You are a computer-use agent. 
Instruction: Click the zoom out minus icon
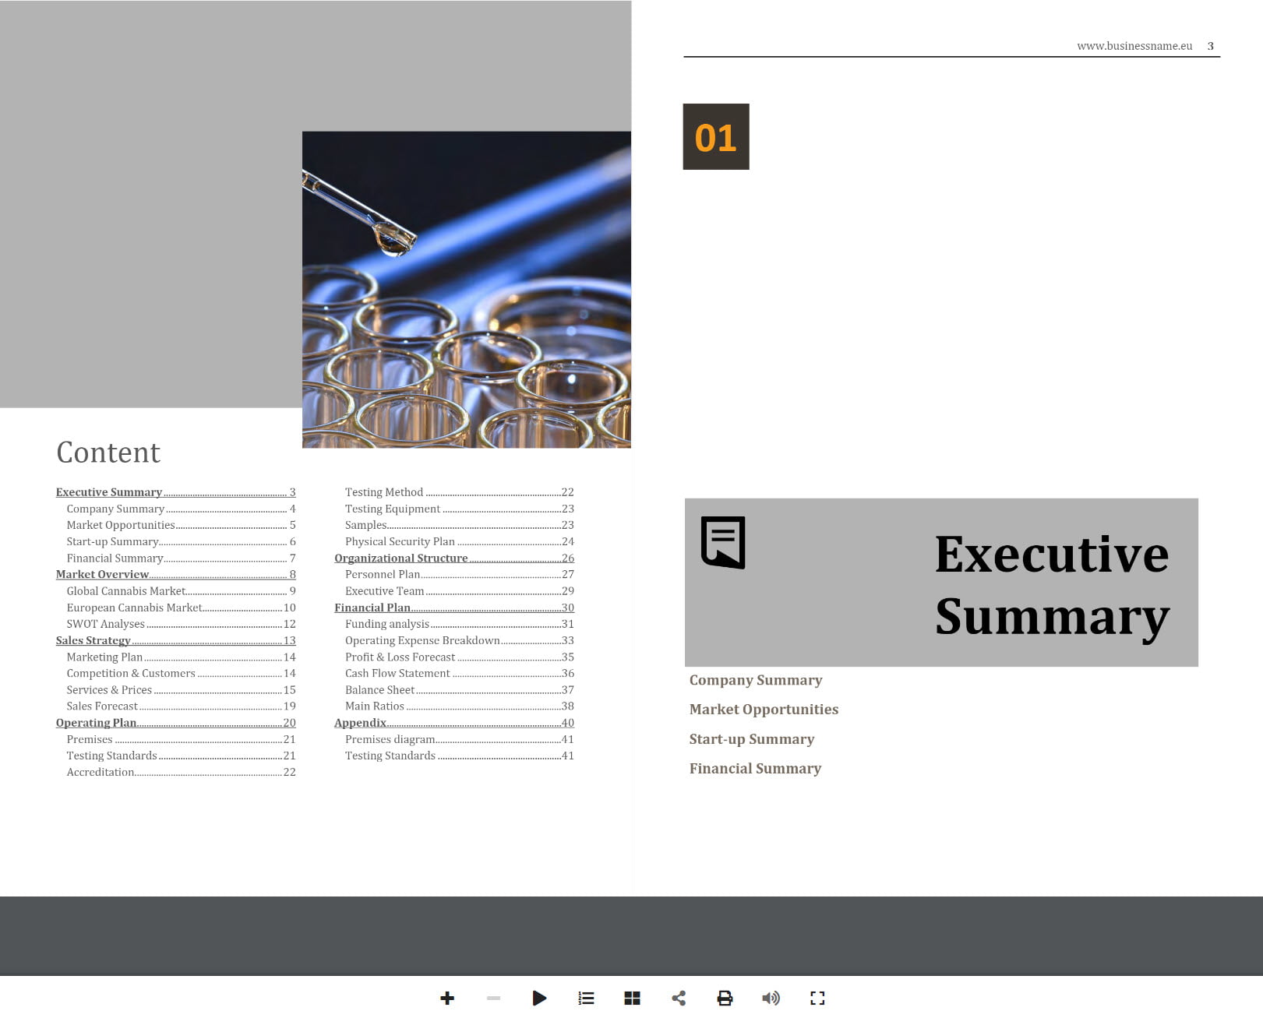(493, 998)
